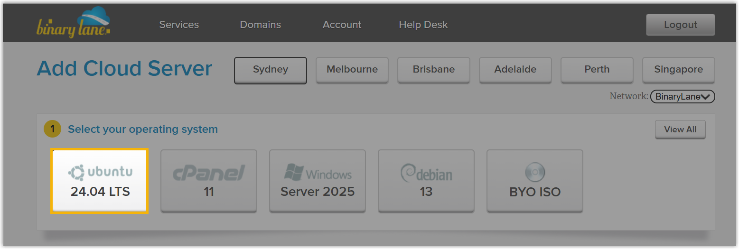
Task: Go to the Domains menu item
Action: tap(260, 25)
